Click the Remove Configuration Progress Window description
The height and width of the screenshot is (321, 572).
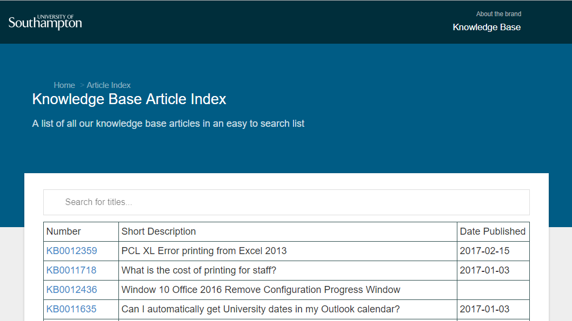pos(261,290)
